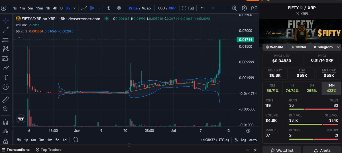Switch chart to 15m timeframe
This screenshot has height=153, width=342.
pyautogui.click(x=40, y=8)
